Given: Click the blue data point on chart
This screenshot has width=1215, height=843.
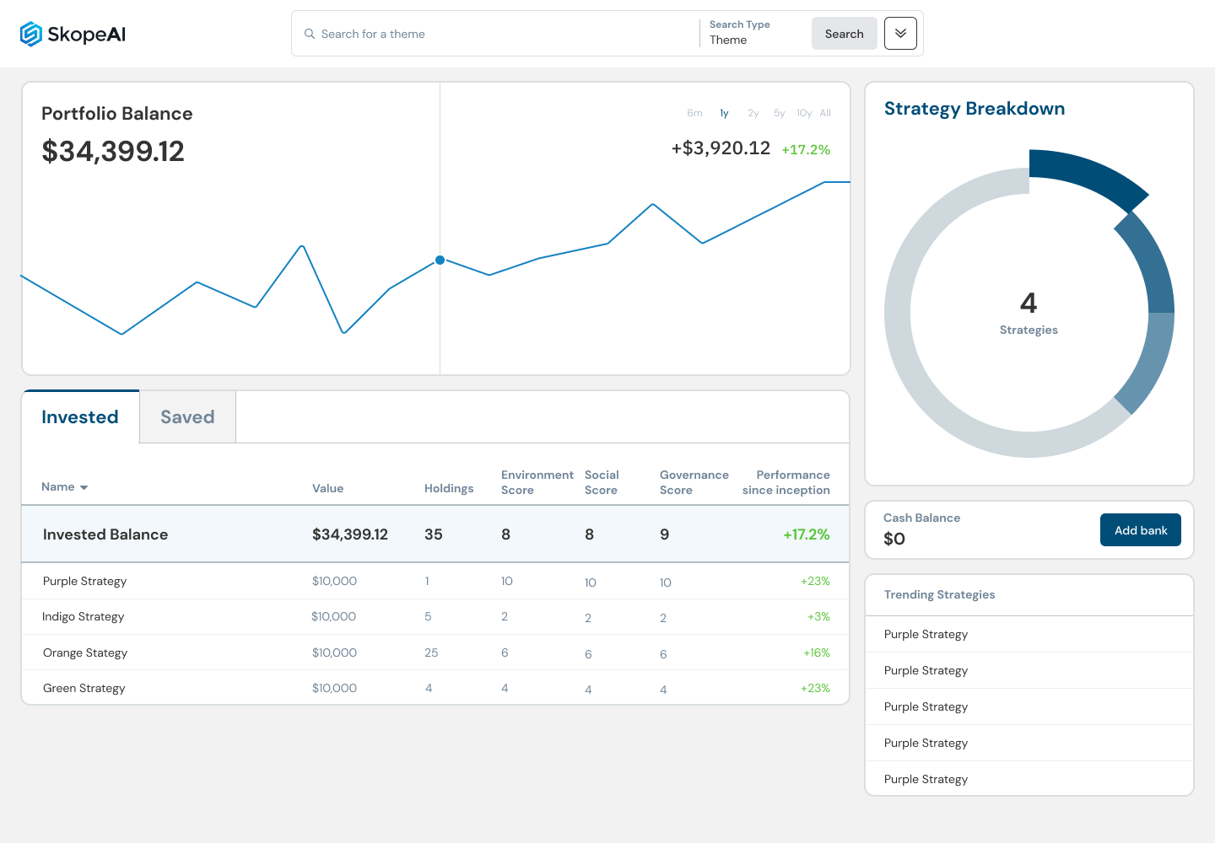Looking at the screenshot, I should click(x=440, y=260).
